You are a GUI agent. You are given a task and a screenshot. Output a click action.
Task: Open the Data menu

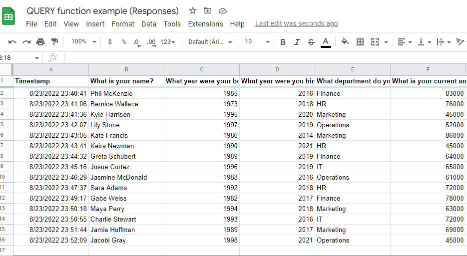tap(149, 24)
